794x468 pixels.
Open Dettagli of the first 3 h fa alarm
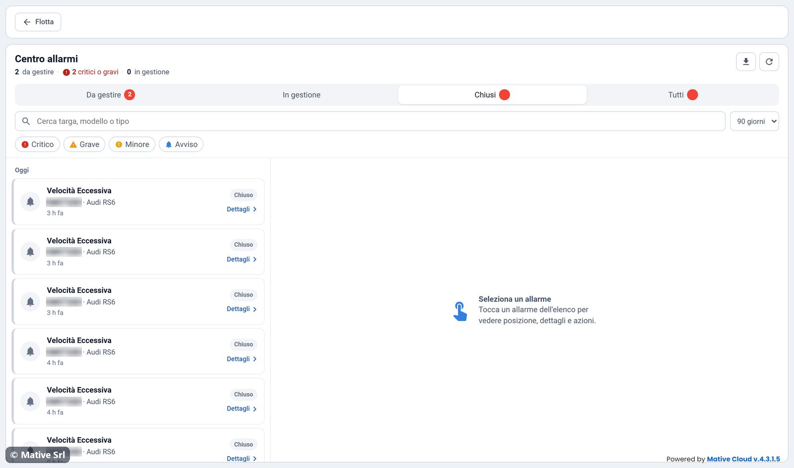pos(242,209)
